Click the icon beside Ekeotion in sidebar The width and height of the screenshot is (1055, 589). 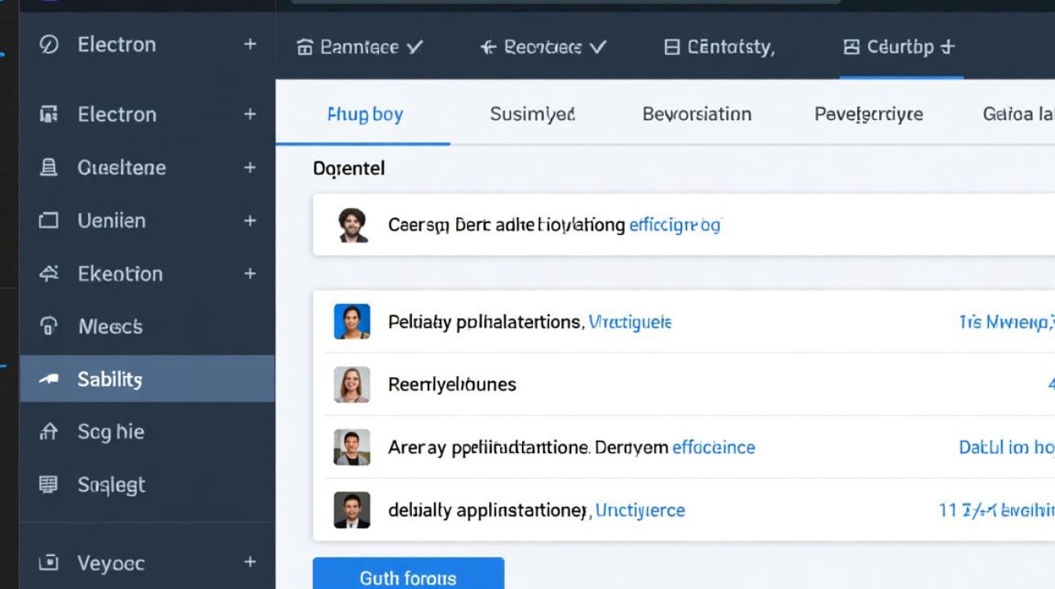pyautogui.click(x=49, y=273)
